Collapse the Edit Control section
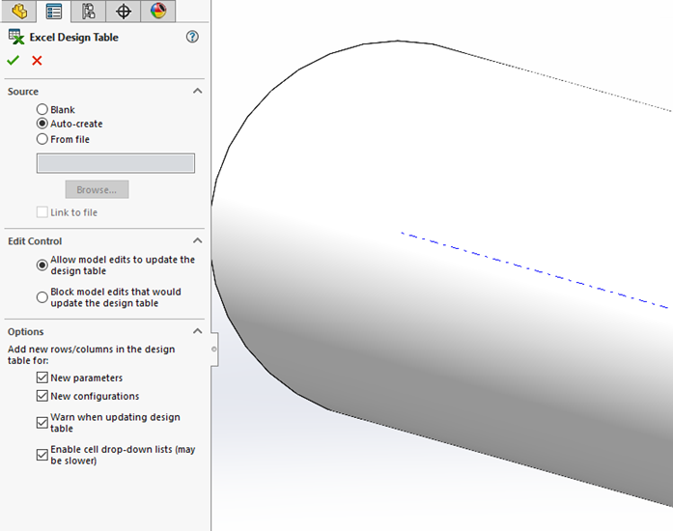Image resolution: width=673 pixels, height=531 pixels. (197, 240)
